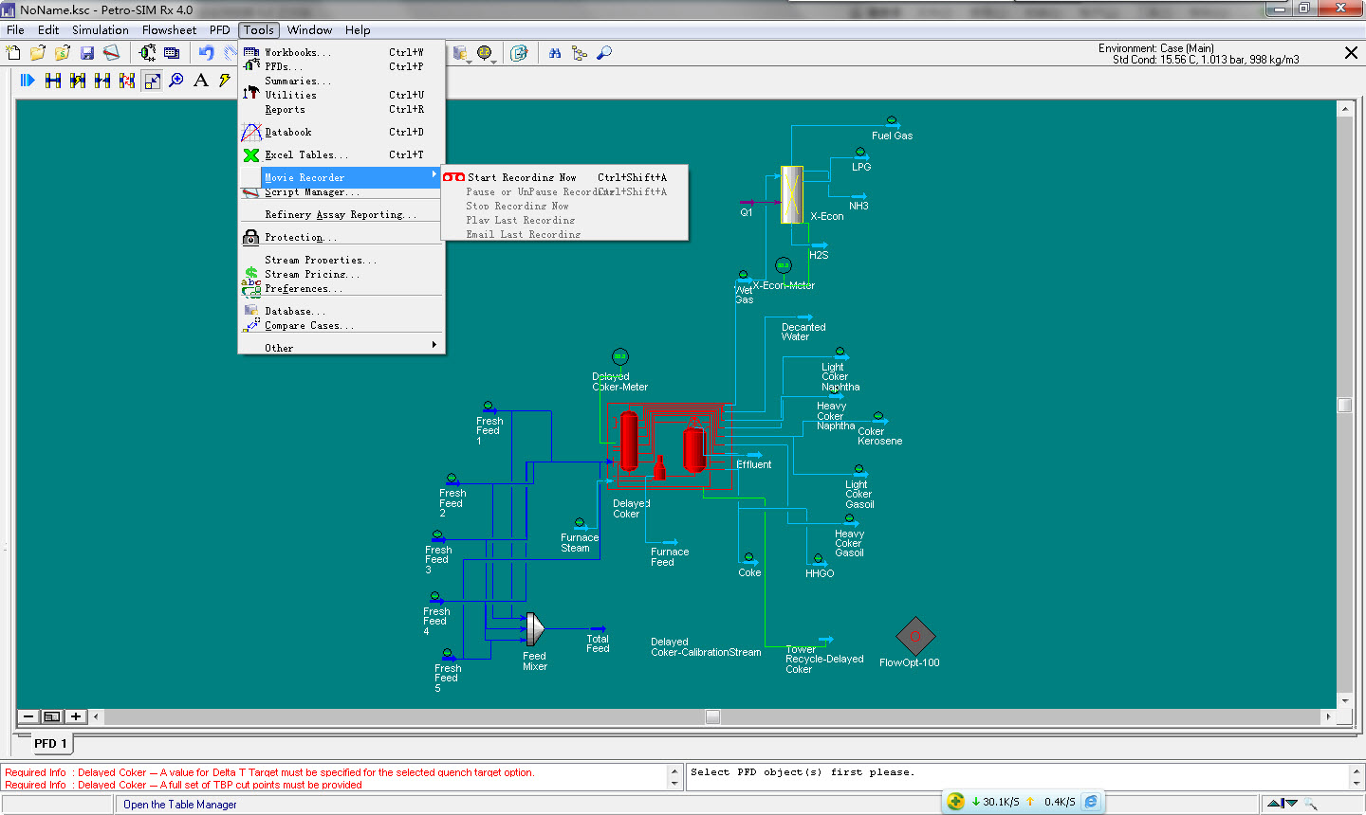Click the Coke product stream label

click(x=749, y=572)
